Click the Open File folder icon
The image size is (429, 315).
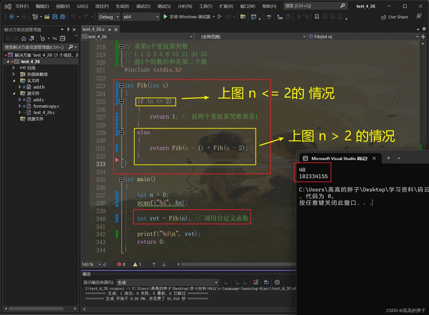(x=47, y=17)
